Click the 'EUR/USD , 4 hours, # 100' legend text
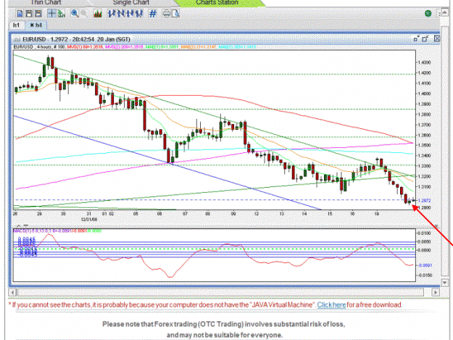Viewport: 453px width, 340px height. tap(39, 47)
